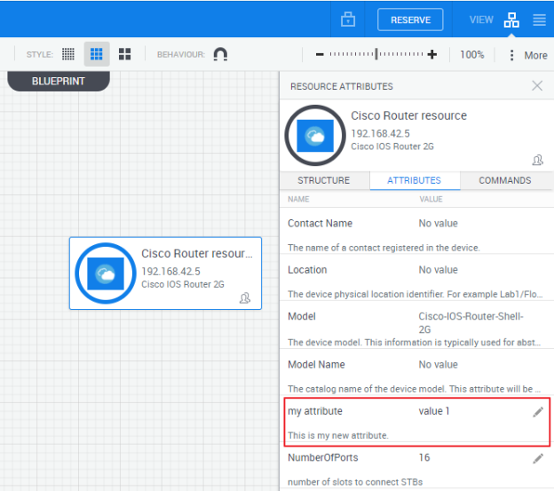The image size is (554, 491).
Task: Select the medium grid style
Action: pyautogui.click(x=97, y=54)
